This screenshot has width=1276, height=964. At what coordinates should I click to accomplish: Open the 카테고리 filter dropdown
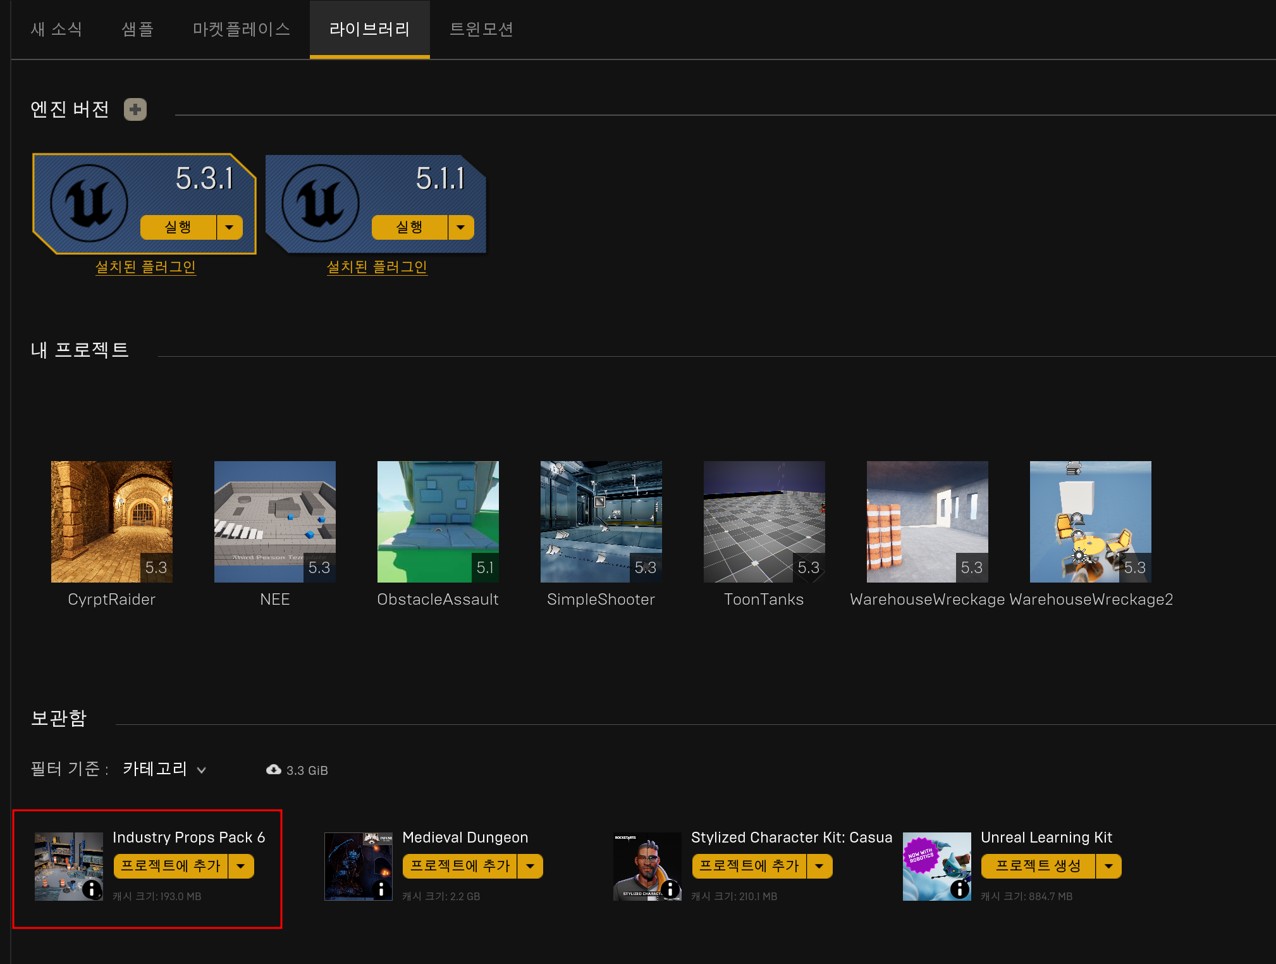pos(164,769)
